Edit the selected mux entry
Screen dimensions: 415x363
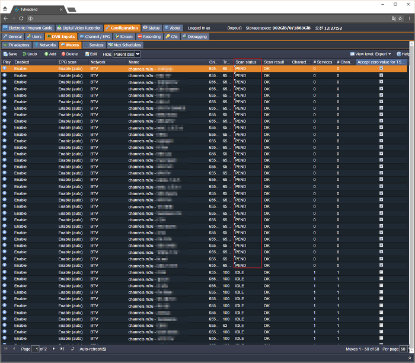91,54
